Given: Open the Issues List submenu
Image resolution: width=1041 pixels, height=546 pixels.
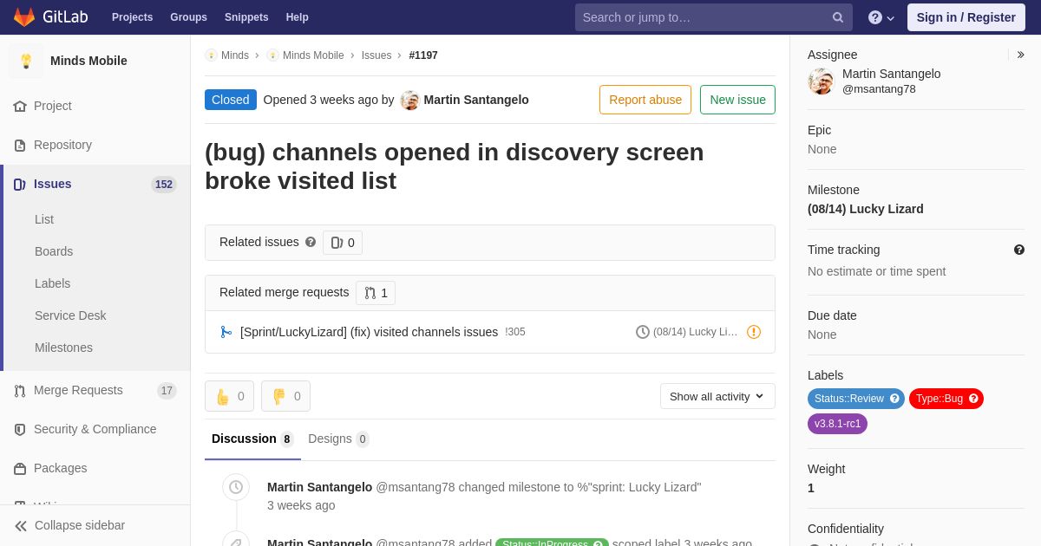Looking at the screenshot, I should 44,219.
